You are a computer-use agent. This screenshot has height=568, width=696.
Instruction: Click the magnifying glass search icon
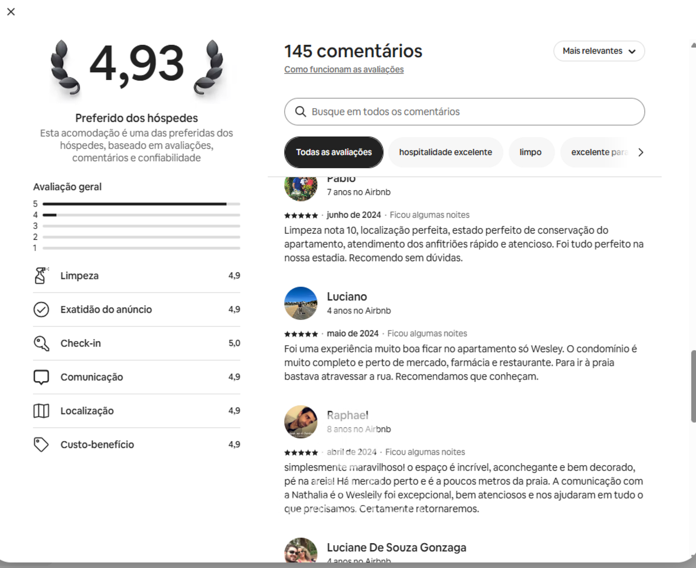300,112
